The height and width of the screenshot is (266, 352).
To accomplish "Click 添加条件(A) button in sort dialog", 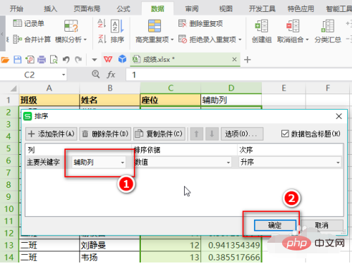I will click(51, 134).
